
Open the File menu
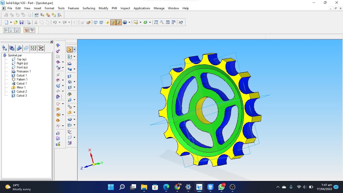[10, 8]
